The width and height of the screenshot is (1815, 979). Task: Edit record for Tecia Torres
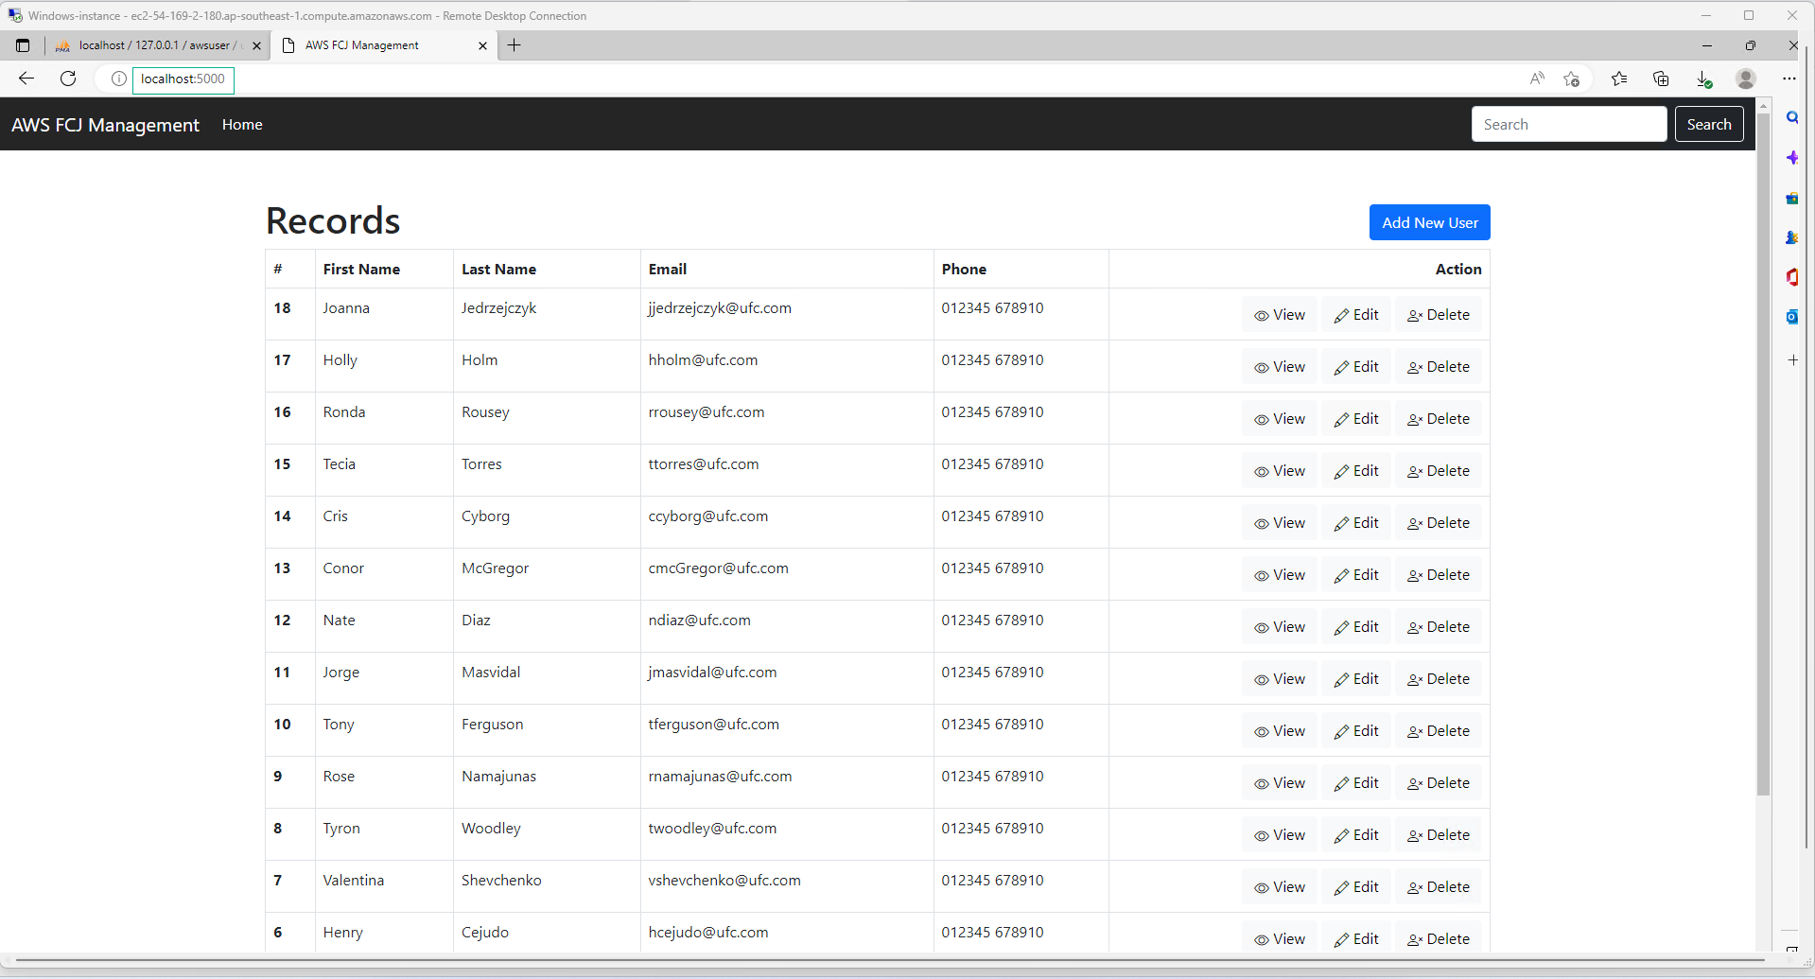point(1355,471)
